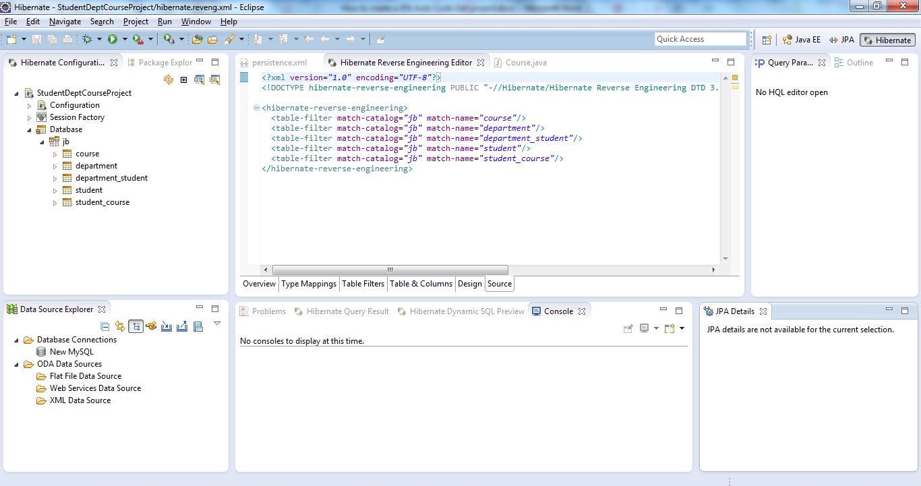Click the Open Console icon
This screenshot has height=486, width=921.
point(670,328)
